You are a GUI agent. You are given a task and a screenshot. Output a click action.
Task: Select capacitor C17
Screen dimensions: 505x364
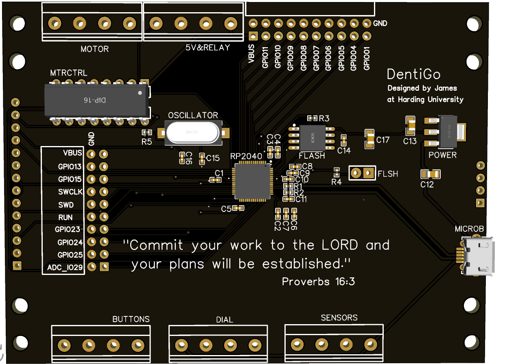369,138
